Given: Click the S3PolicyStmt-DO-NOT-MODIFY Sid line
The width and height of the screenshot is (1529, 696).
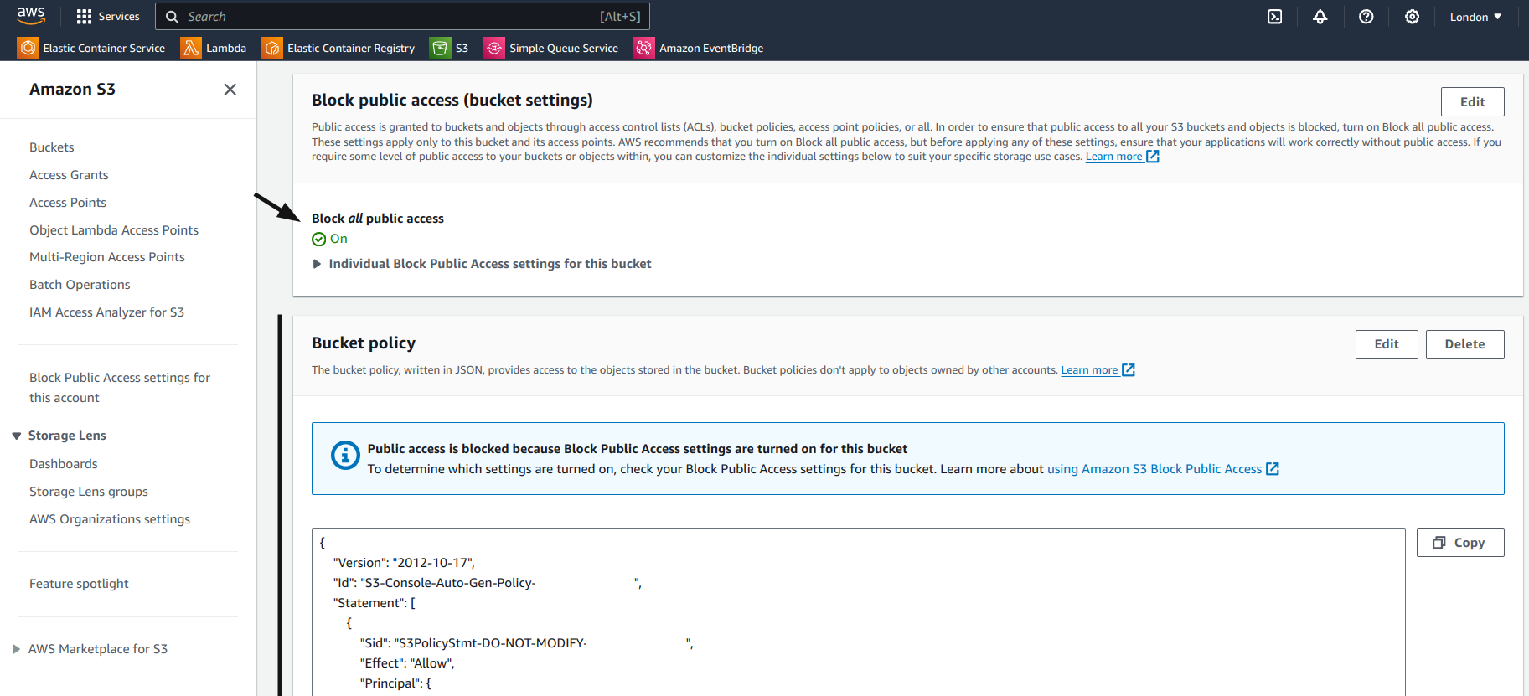Looking at the screenshot, I should coord(526,643).
